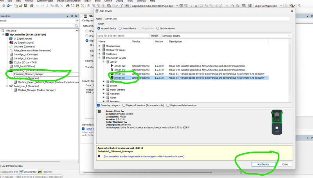The width and height of the screenshot is (313, 178).
Task: Switch to the Applications tree tab
Action: 10,171
